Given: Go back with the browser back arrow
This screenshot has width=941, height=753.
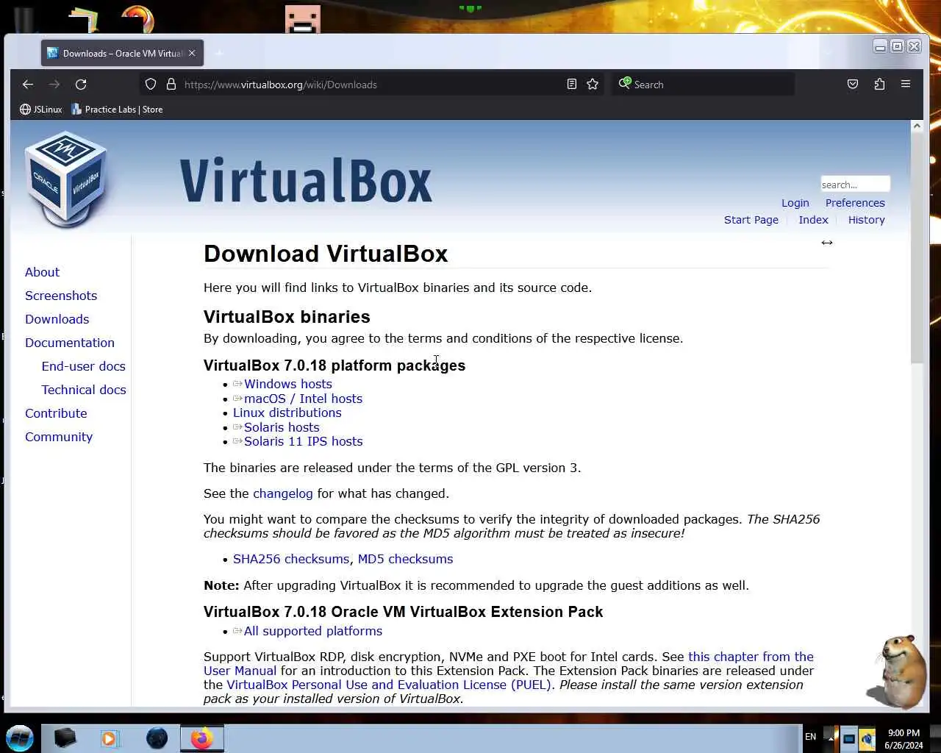Looking at the screenshot, I should (x=28, y=85).
